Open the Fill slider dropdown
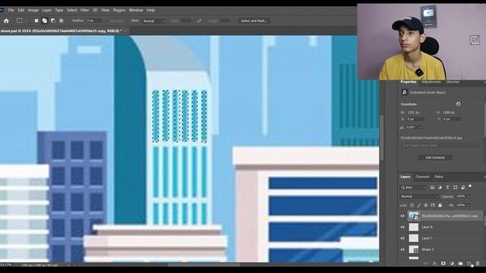Screen dimensions: 486x273 (469, 206)
